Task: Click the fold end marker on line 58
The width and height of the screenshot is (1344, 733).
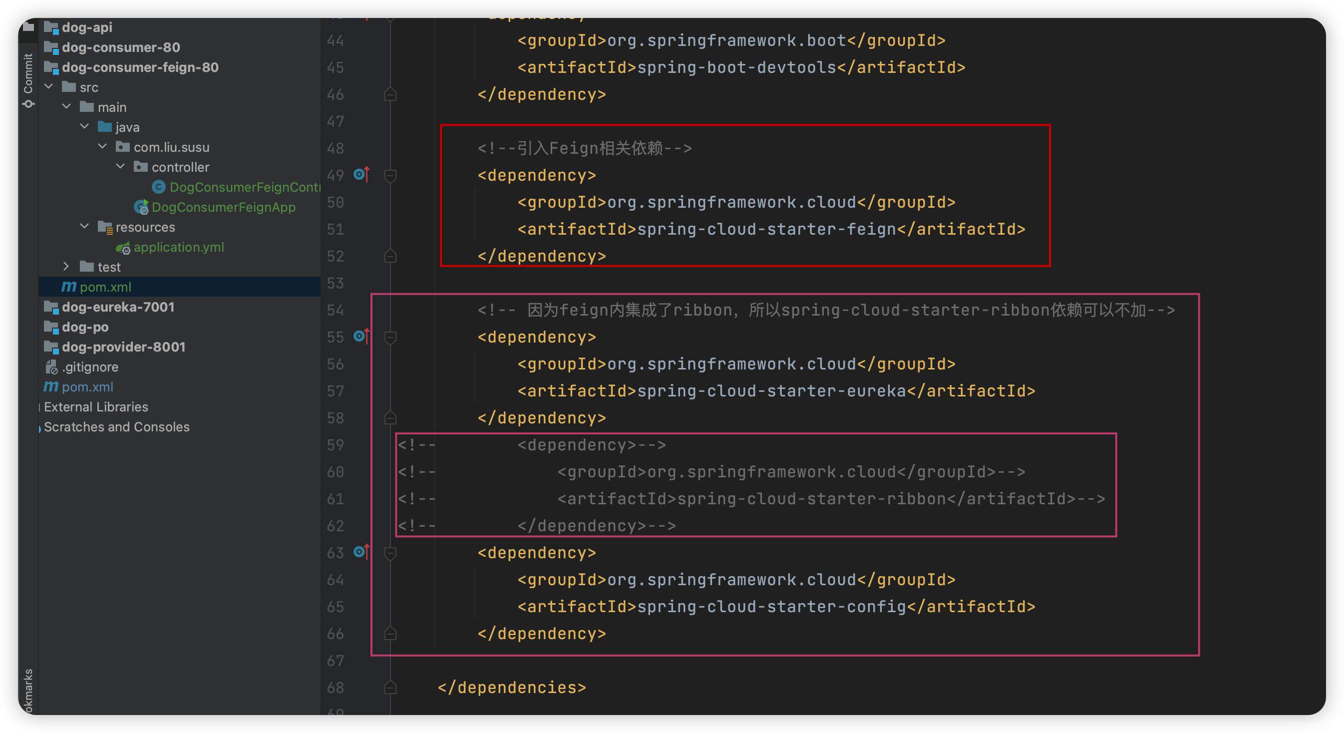Action: point(390,418)
